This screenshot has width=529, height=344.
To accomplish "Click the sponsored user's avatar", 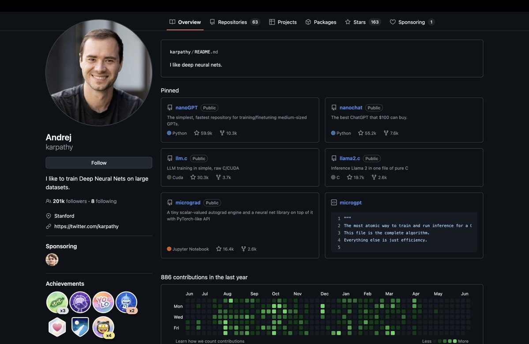I will point(52,259).
